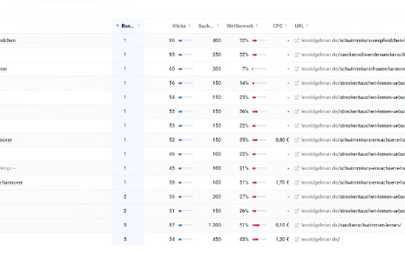The image size is (405, 253).
Task: Collapse the rankings chevron in 43-clicks row
Action: pyautogui.click(x=14, y=168)
